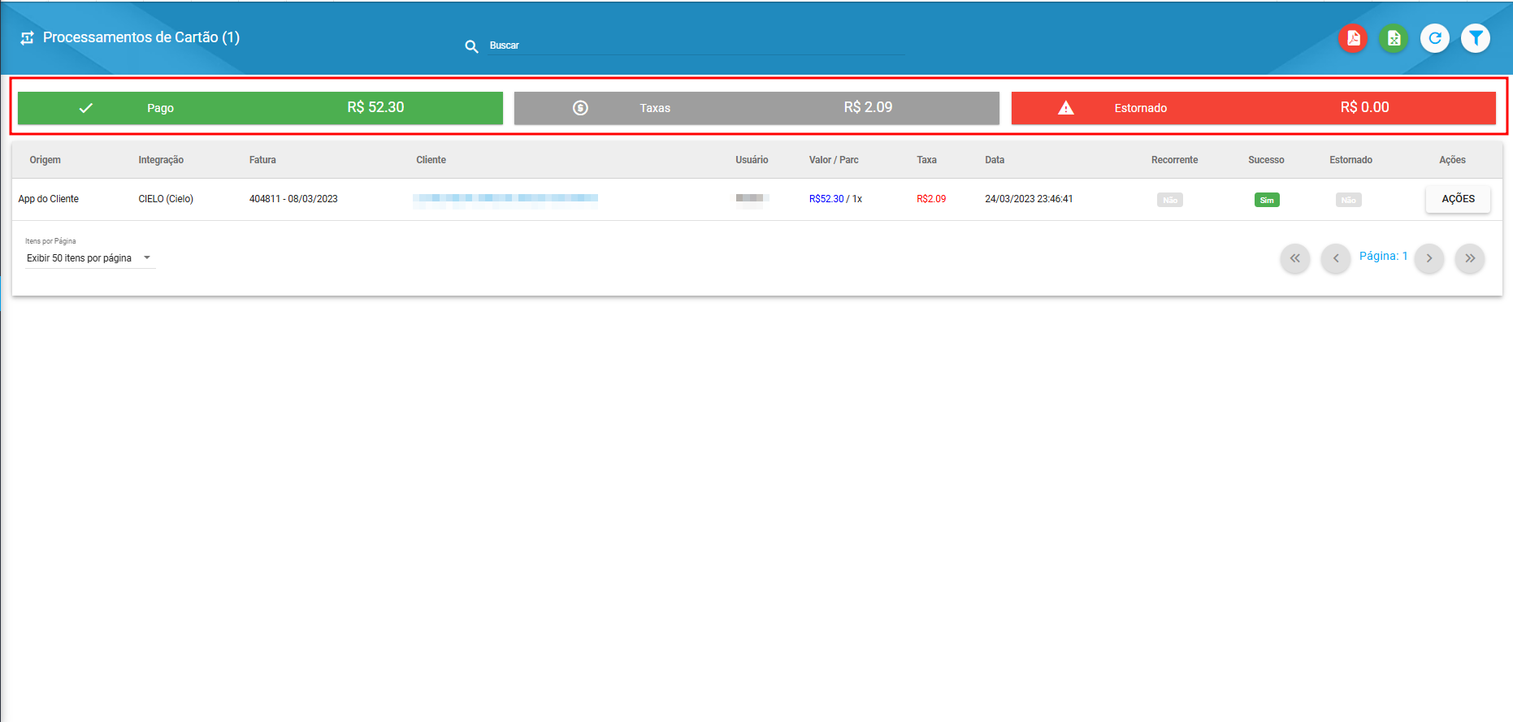1513x722 pixels.
Task: Refresh the card processing list
Action: pyautogui.click(x=1435, y=38)
